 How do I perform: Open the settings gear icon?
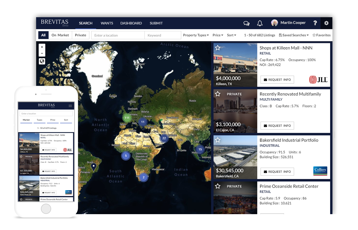[326, 23]
